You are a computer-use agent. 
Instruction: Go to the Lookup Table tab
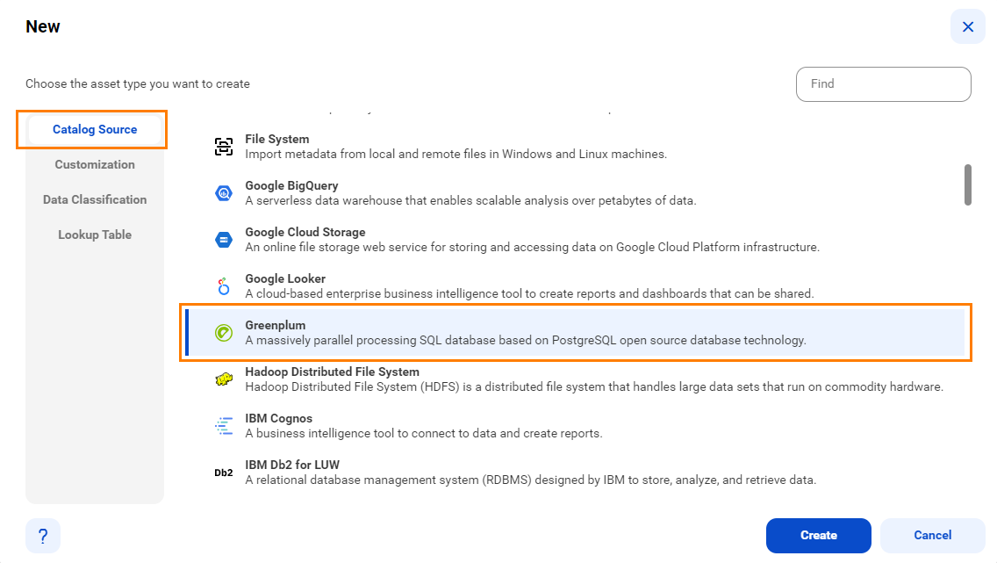(95, 235)
